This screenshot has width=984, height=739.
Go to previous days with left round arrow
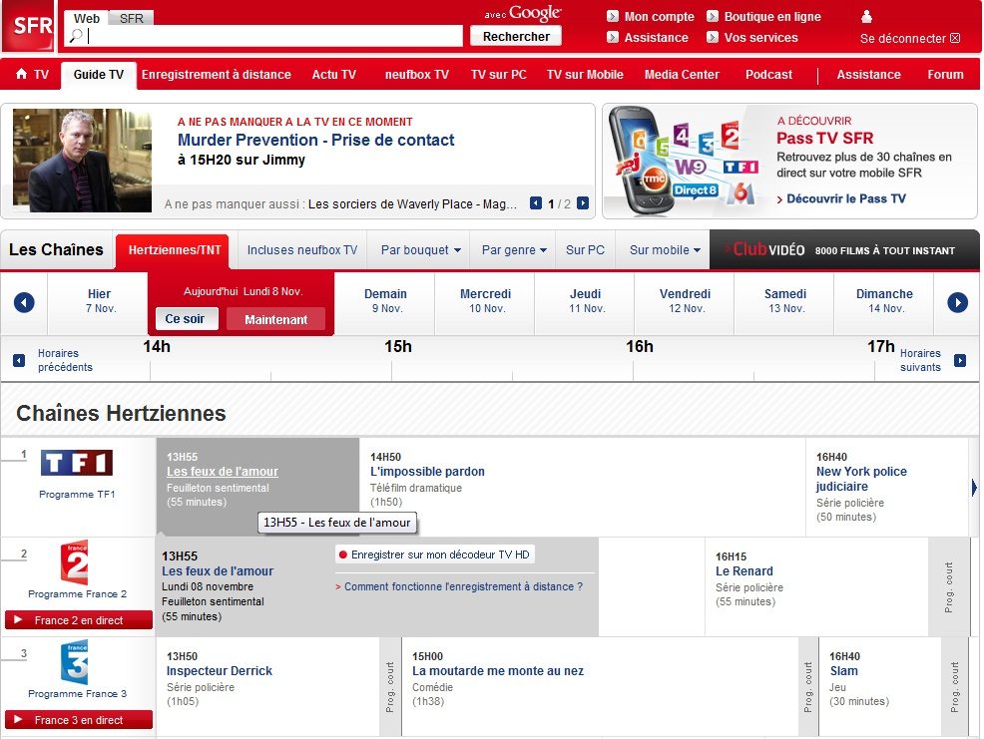click(24, 303)
